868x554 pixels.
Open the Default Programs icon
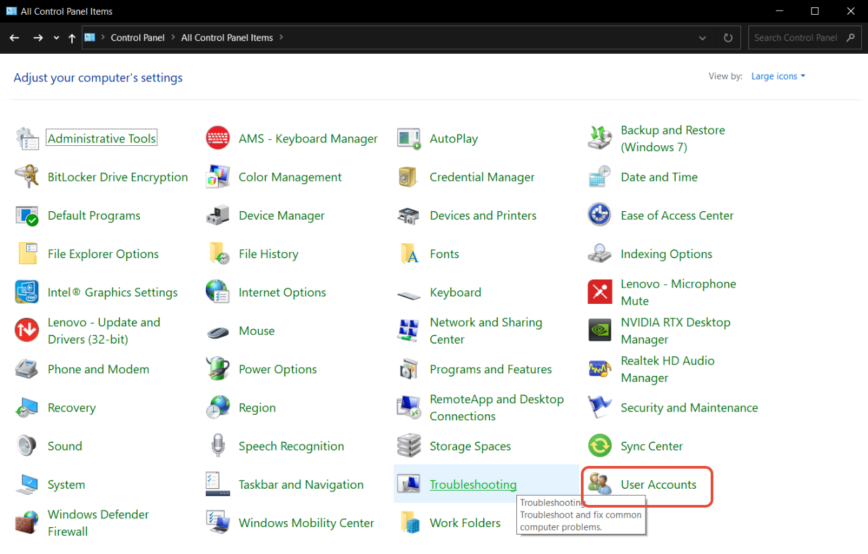coord(27,215)
